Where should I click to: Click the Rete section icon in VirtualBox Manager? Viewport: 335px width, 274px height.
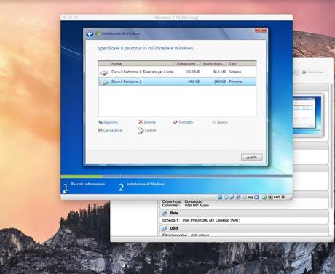(x=165, y=213)
